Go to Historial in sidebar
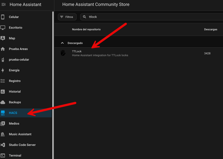The image size is (223, 159). [x=15, y=92]
